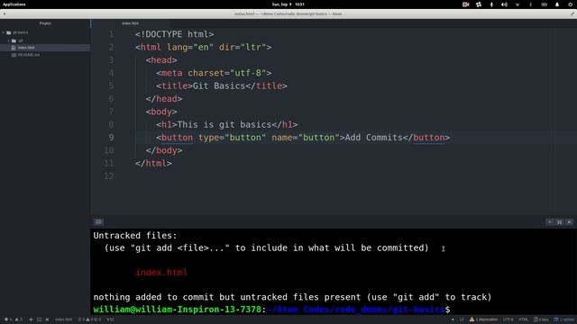Change the HTML grammar selector
The height and width of the screenshot is (324, 577).
(523, 319)
